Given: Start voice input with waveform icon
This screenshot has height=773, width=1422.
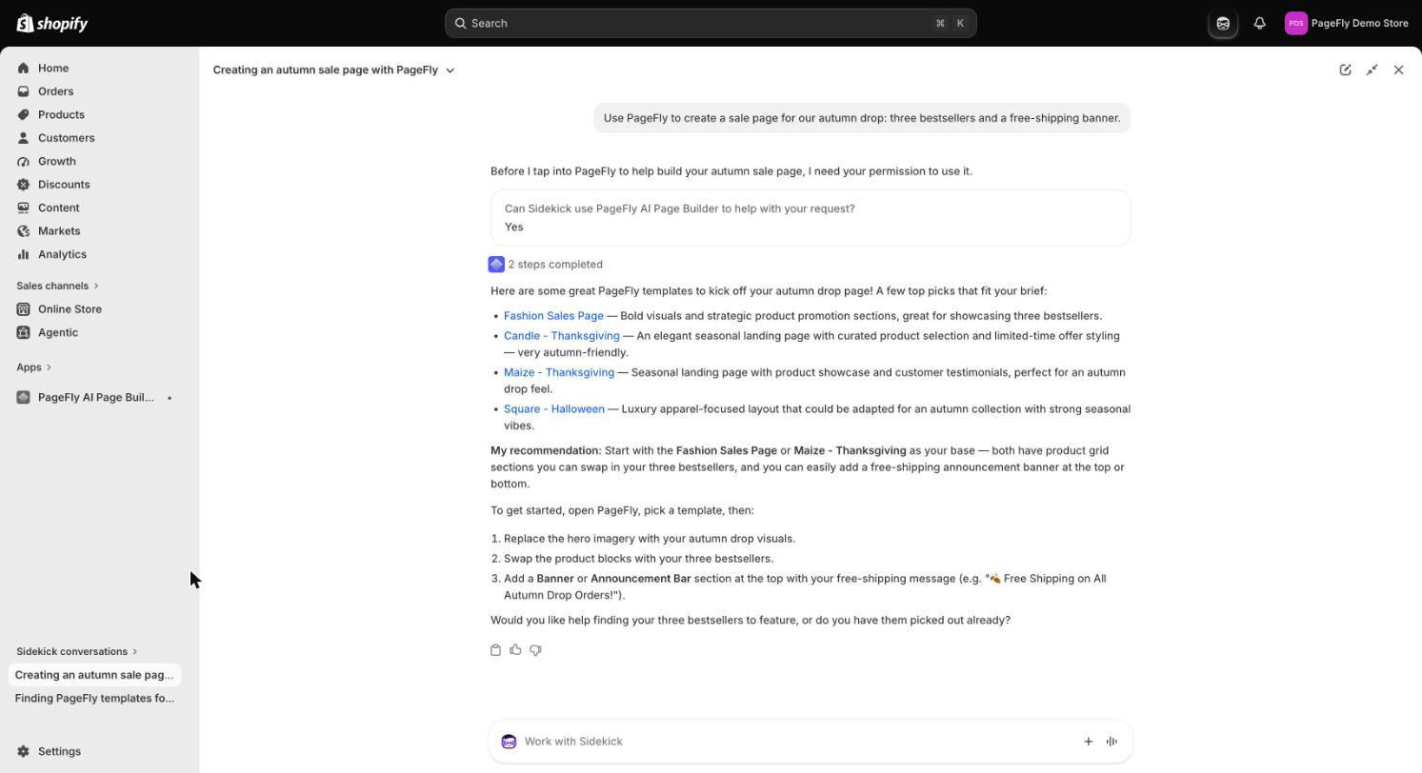Looking at the screenshot, I should tap(1112, 742).
